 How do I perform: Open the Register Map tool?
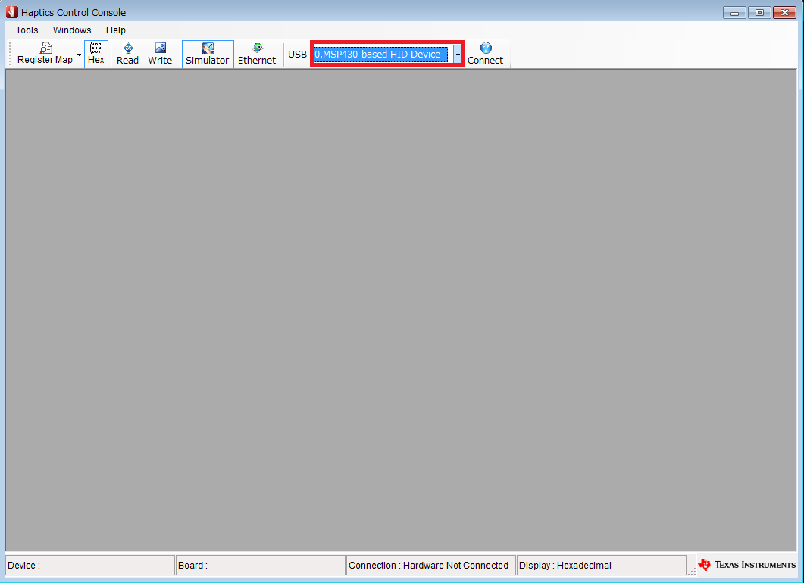[x=45, y=54]
